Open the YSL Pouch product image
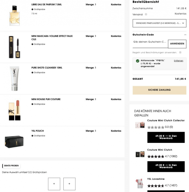Screen dimensions: 189x192 click(14, 142)
